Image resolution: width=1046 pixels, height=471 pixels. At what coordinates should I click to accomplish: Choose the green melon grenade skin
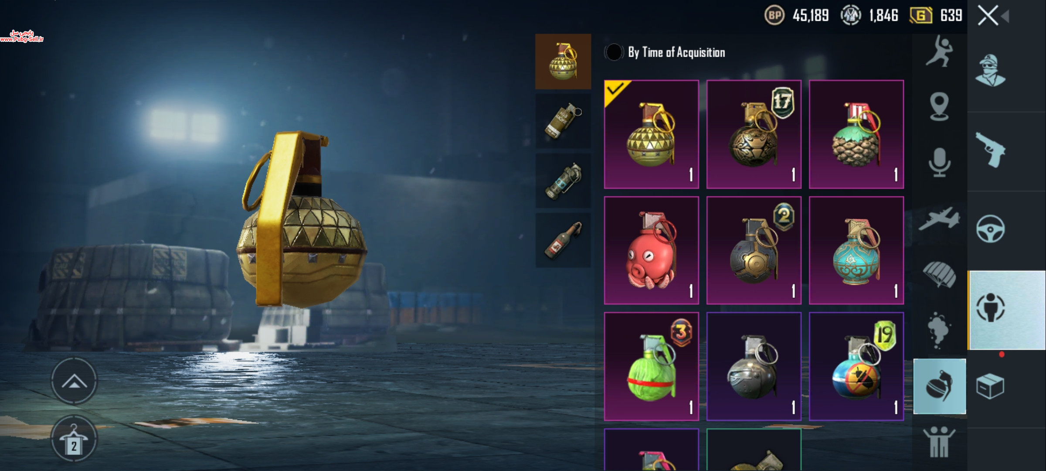tap(652, 366)
